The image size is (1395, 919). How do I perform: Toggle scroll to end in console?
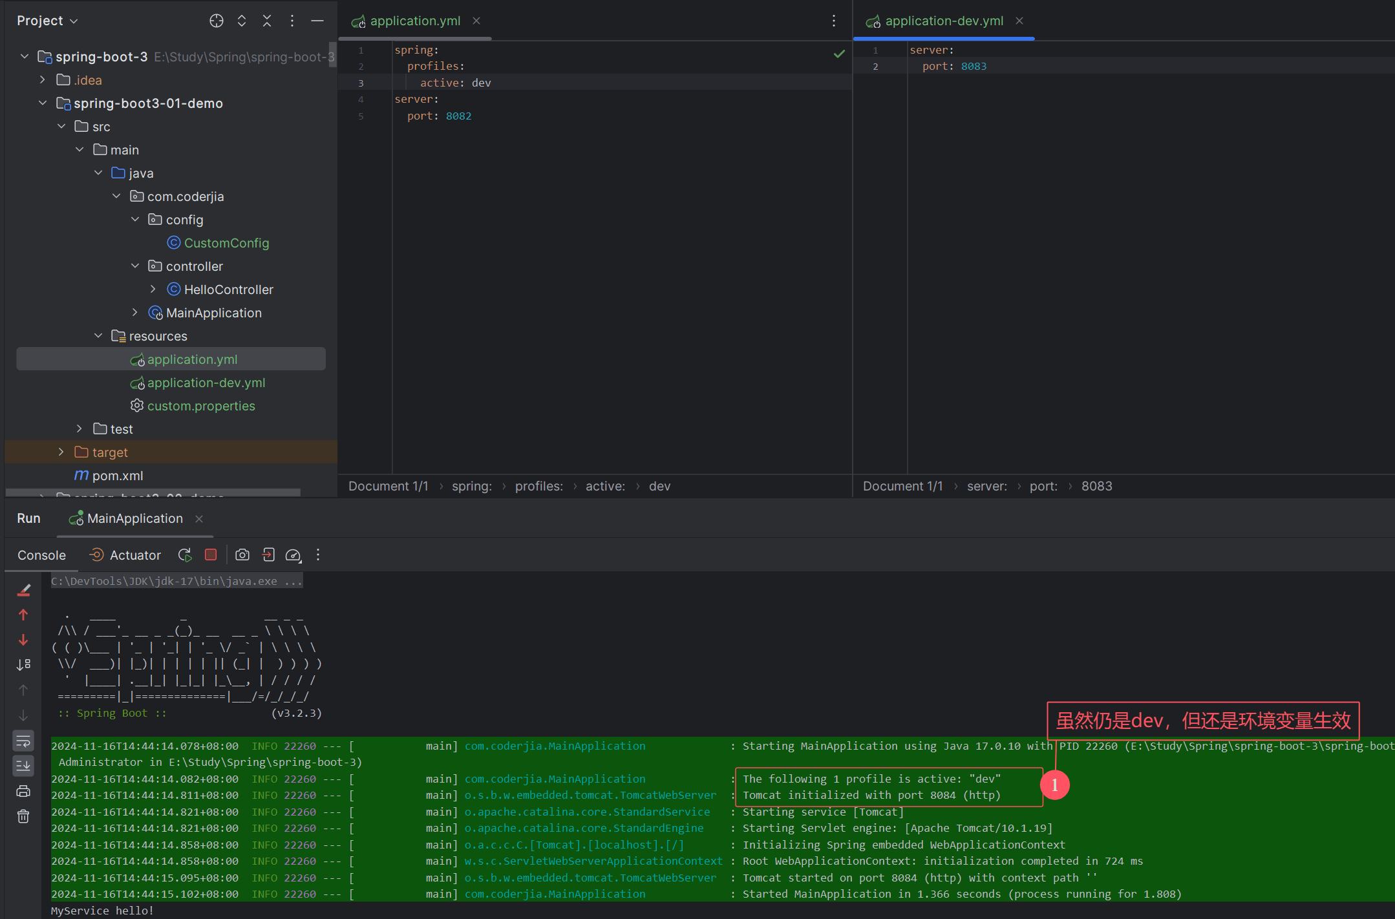tap(24, 766)
